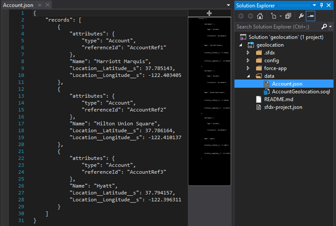This screenshot has width=336, height=226.
Task: Select the geolocation project in the tree
Action: click(x=270, y=45)
